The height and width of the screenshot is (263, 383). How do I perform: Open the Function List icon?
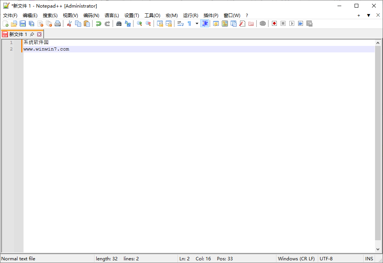point(242,24)
